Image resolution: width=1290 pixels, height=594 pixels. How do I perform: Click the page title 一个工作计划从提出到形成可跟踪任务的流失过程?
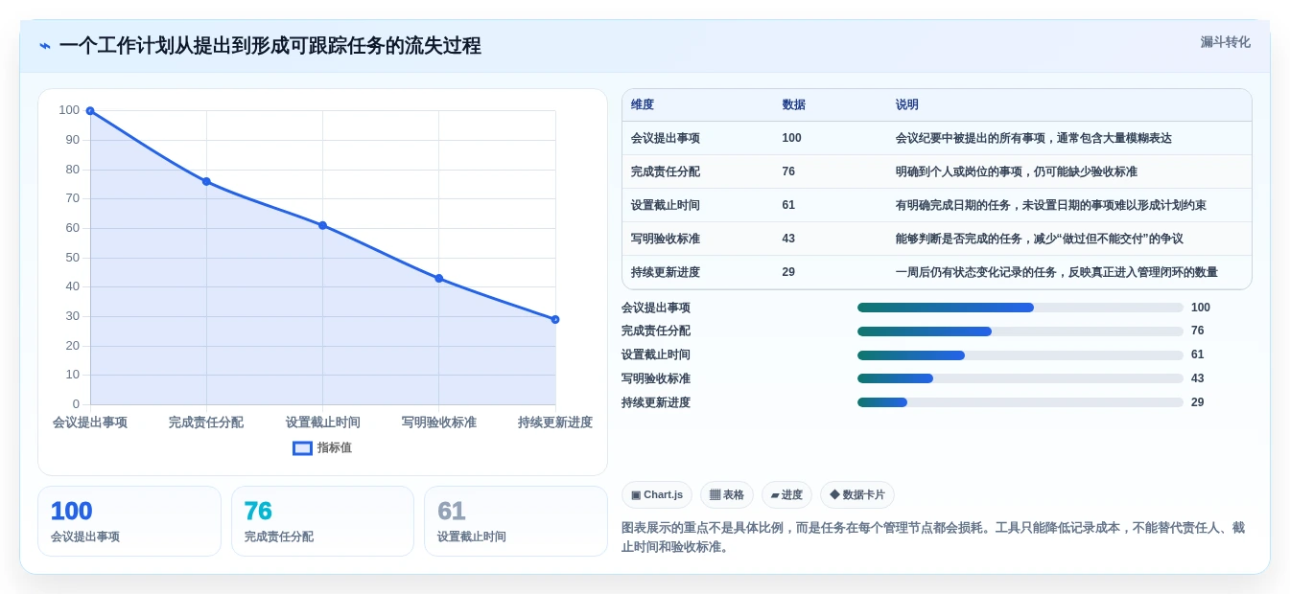tap(270, 46)
